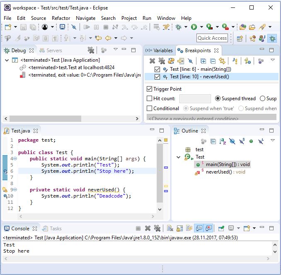Switch to the Variables tab
Image resolution: width=281 pixels, height=275 pixels.
(159, 51)
